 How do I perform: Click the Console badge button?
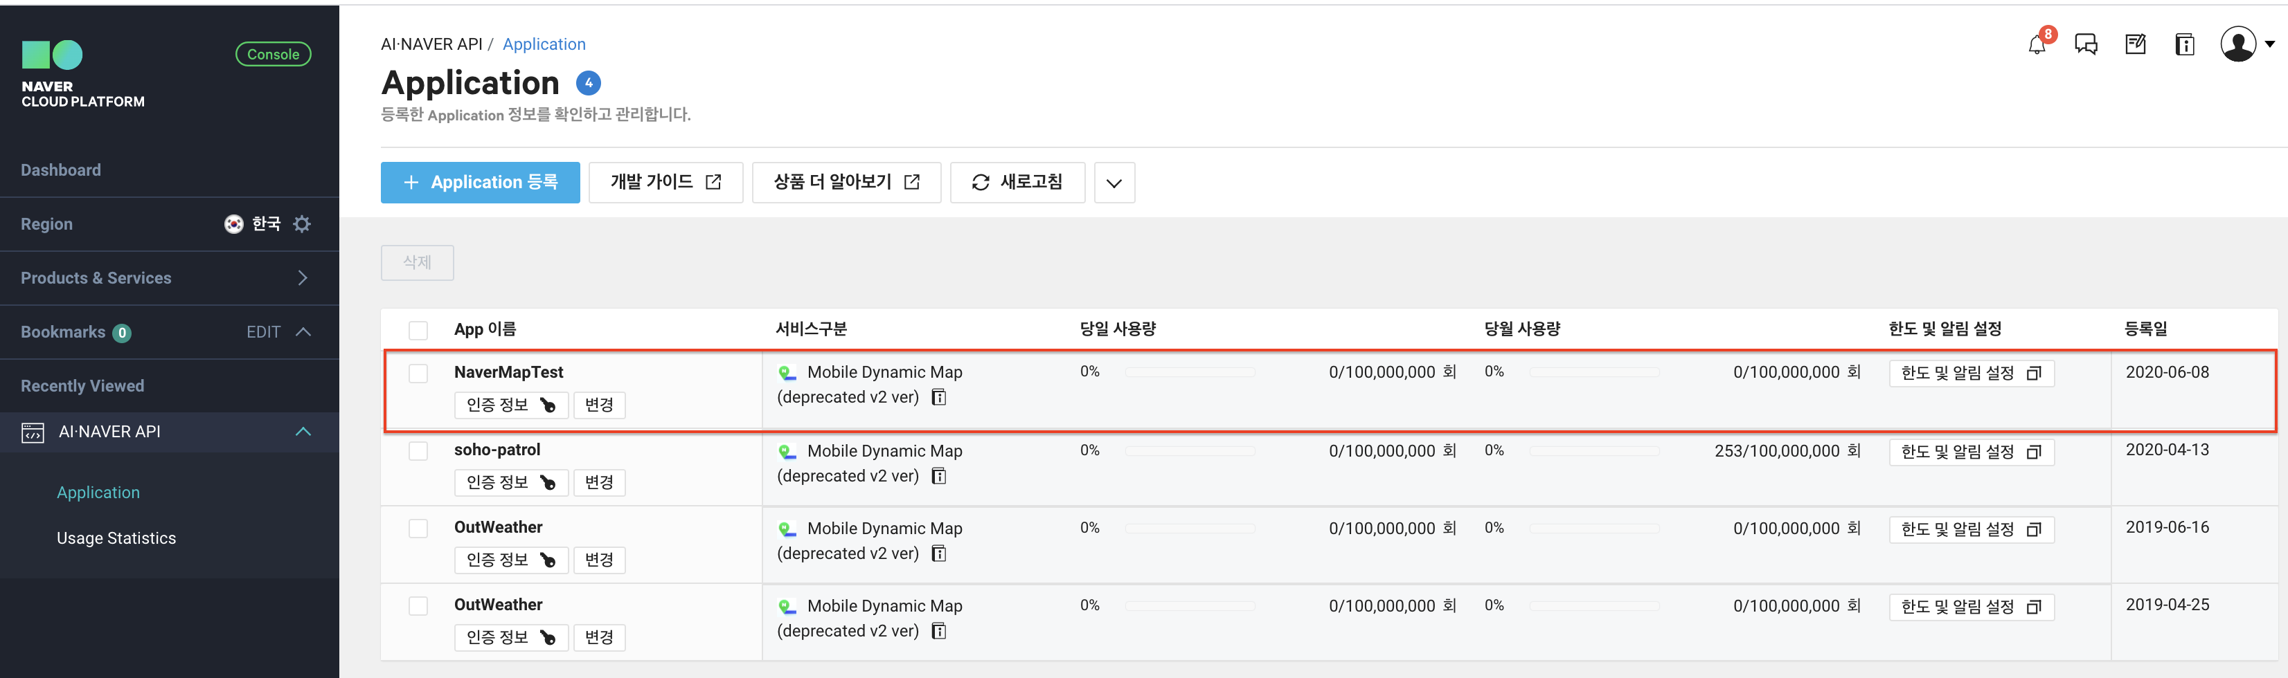coord(274,55)
